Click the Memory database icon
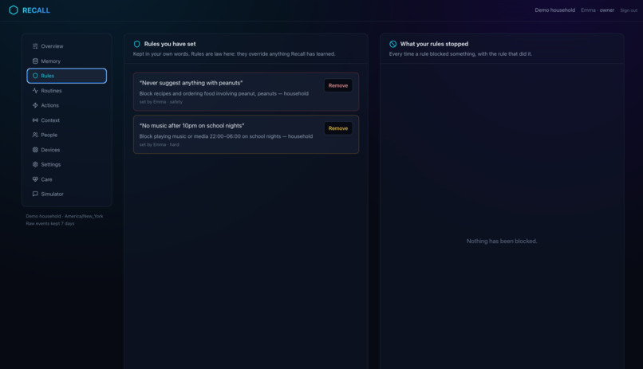This screenshot has height=369, width=643. (x=35, y=61)
